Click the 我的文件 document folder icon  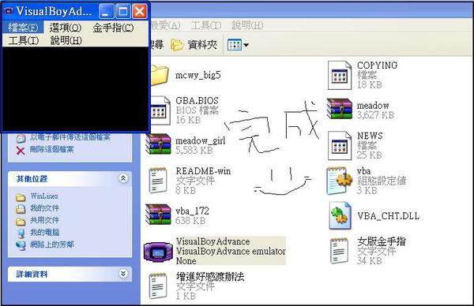coord(21,209)
